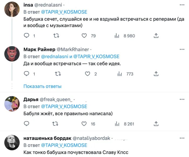Image resolution: width=189 pixels, height=157 pixels.
Task: Open more options on Марк Райнер's tweet
Action: (182, 49)
